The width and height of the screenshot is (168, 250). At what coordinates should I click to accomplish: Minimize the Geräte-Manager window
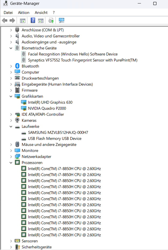click(140, 3)
